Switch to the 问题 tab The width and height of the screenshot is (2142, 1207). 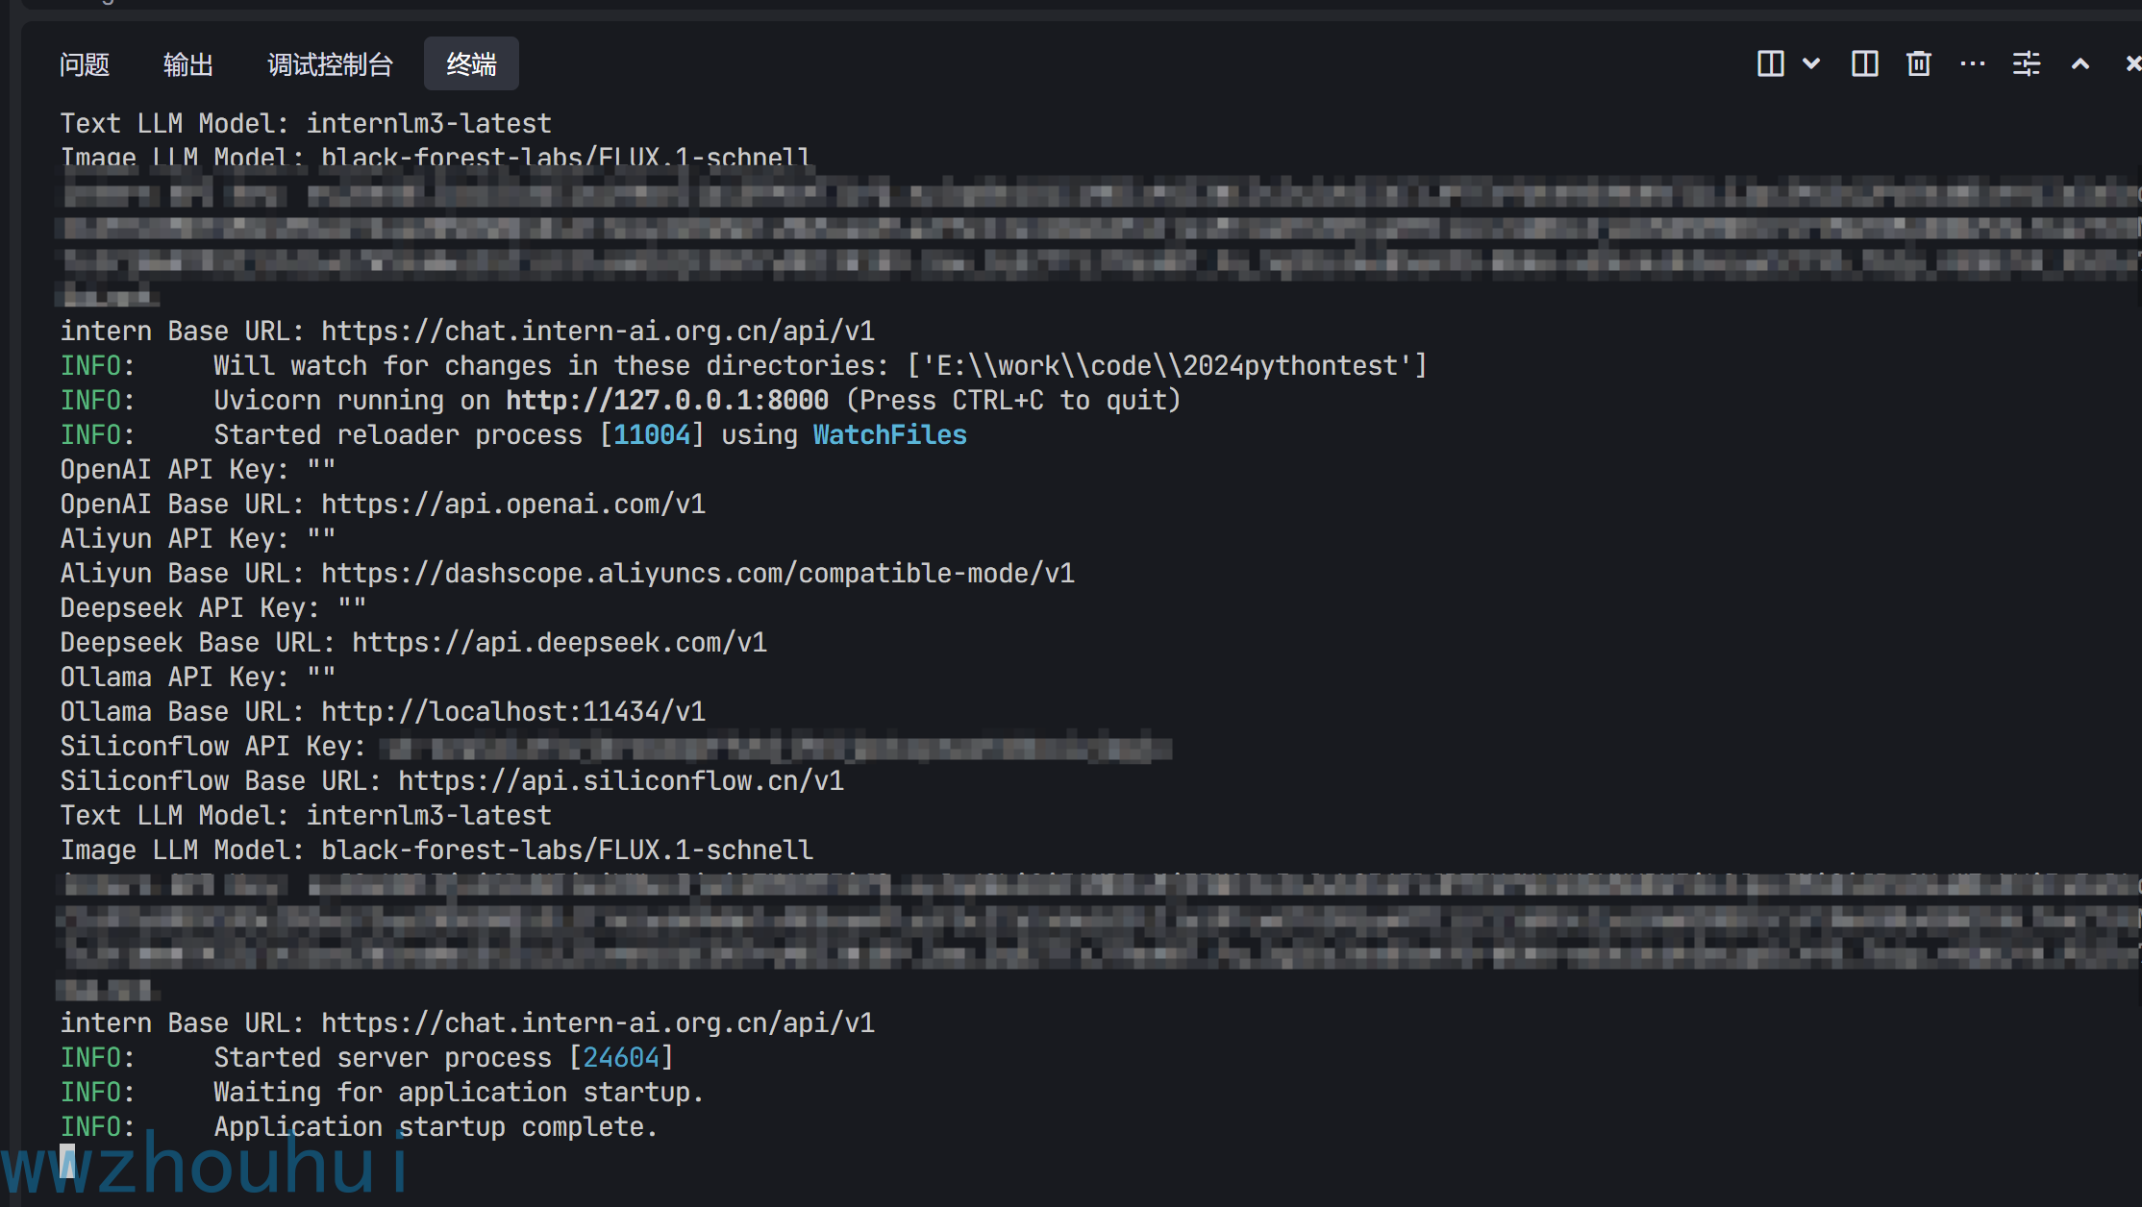tap(85, 64)
